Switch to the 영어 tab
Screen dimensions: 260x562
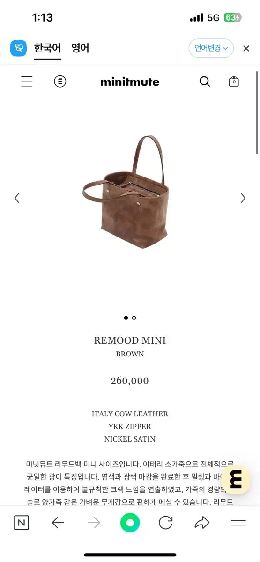[x=80, y=48]
